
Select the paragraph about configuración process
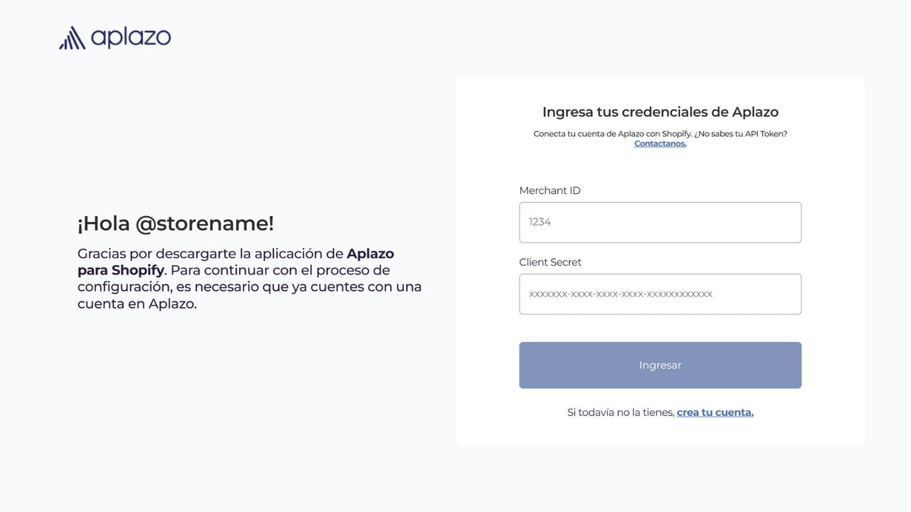(x=249, y=278)
